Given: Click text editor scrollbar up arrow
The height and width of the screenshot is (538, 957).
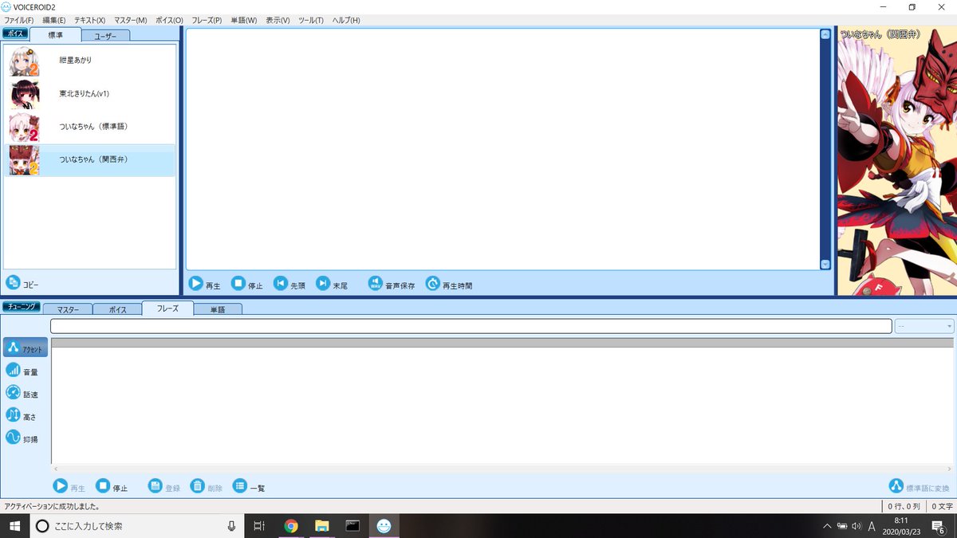Looking at the screenshot, I should tap(825, 34).
